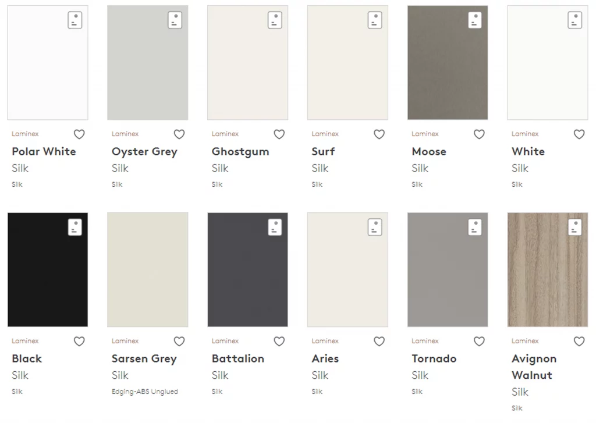Click sample icon on Avignon Walnut swatch
The height and width of the screenshot is (423, 596).
574,228
